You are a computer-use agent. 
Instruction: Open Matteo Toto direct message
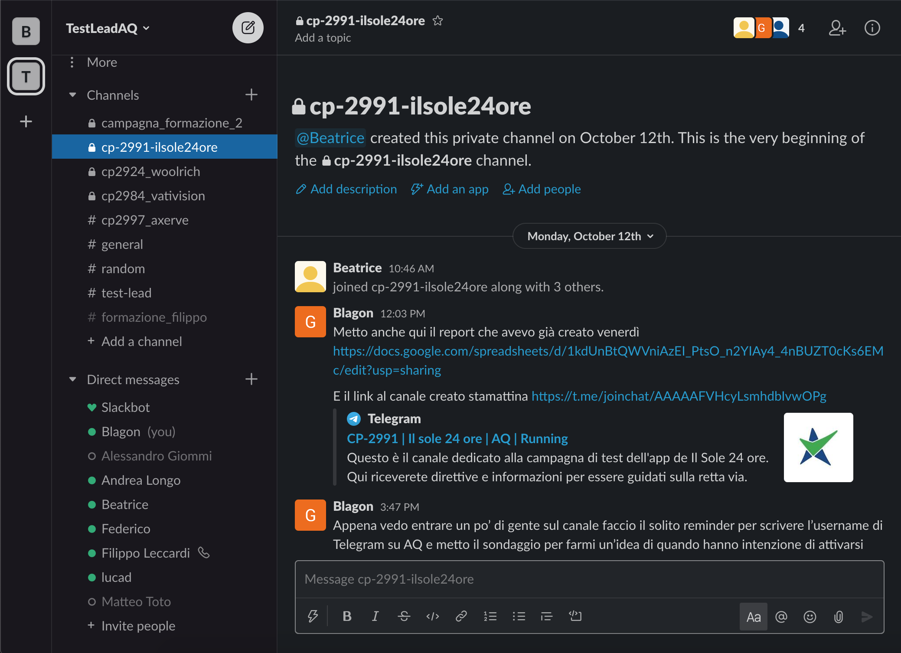[165, 602]
